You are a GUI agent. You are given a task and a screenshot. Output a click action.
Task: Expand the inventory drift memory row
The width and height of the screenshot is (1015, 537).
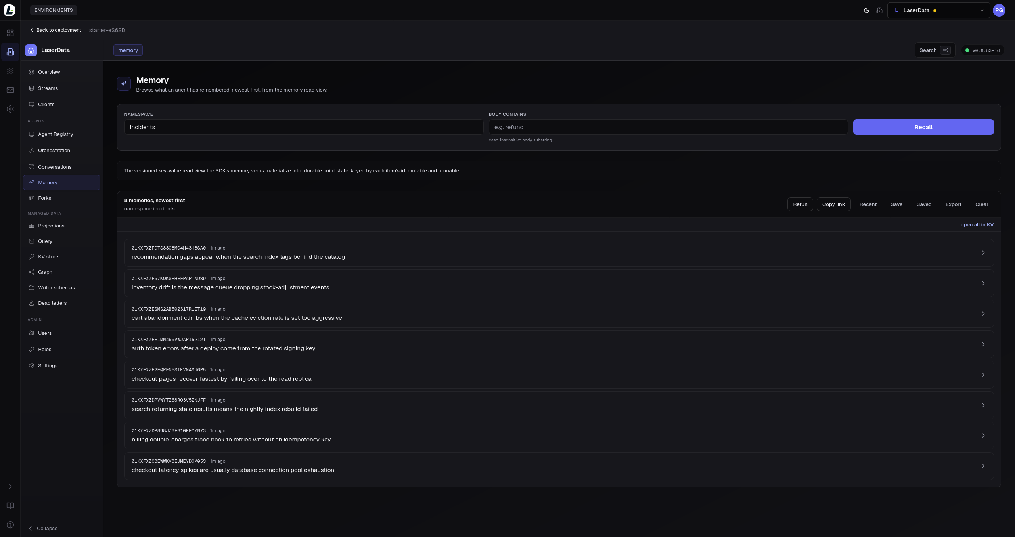tap(559, 283)
